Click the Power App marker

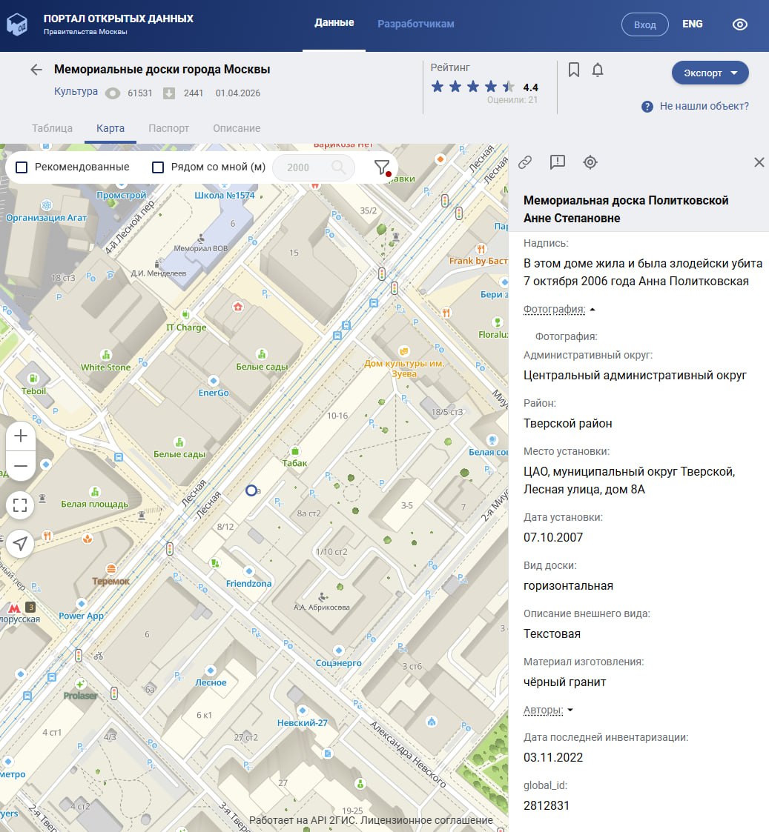[82, 604]
